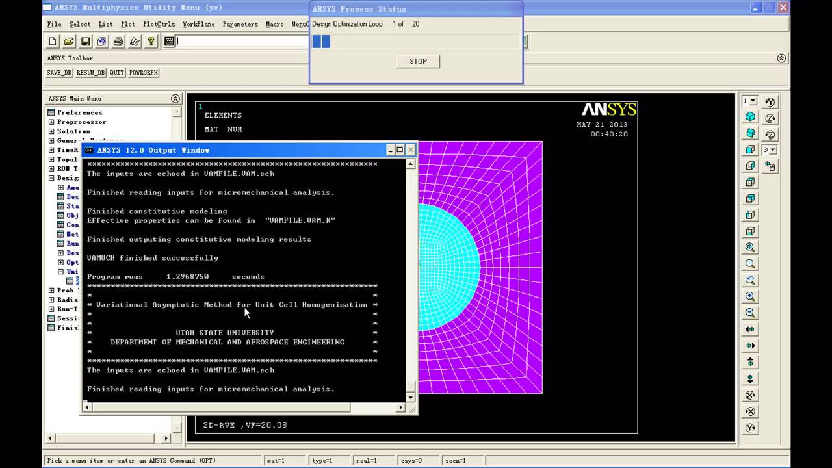Click the New Analysis icon

[x=53, y=42]
